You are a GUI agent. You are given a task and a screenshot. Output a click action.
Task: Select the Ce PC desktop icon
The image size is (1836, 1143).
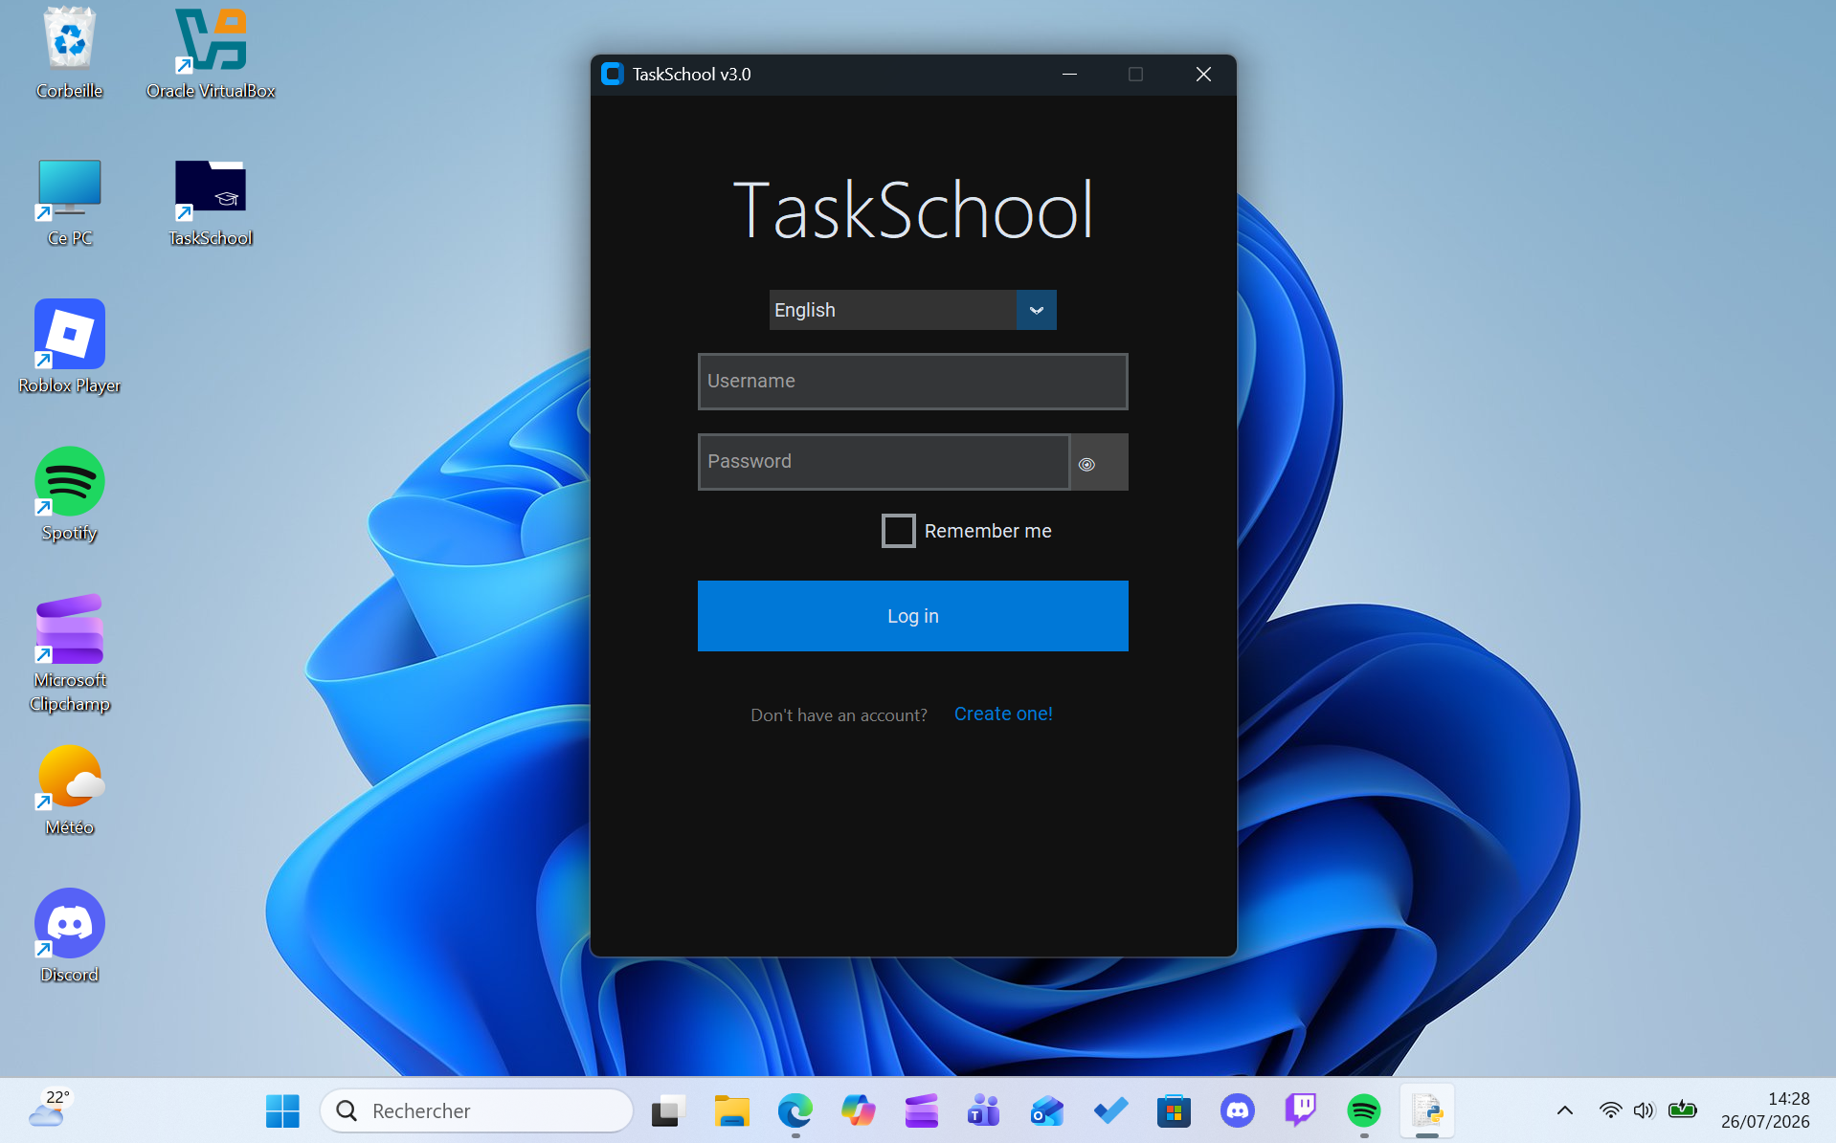tap(69, 202)
